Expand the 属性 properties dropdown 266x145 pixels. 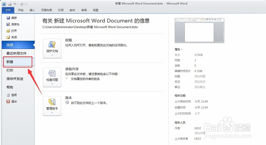[x=178, y=49]
